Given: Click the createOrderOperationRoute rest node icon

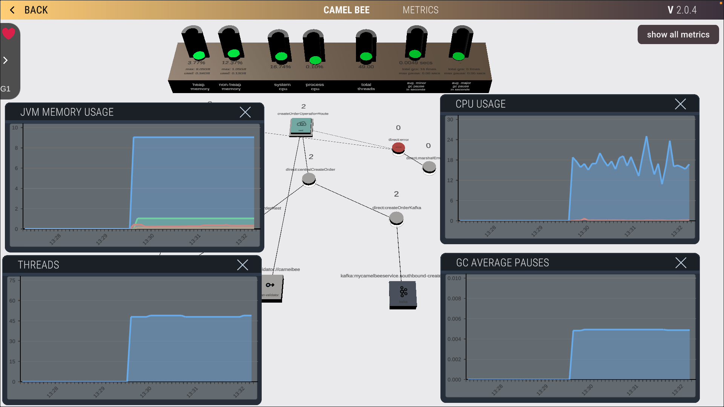Looking at the screenshot, I should pos(301,126).
